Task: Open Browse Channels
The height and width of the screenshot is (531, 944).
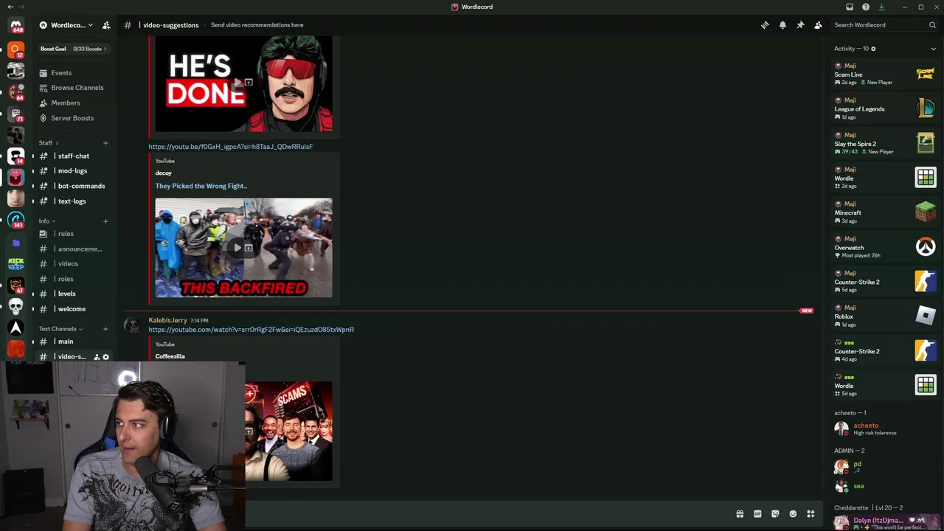Action: point(75,88)
